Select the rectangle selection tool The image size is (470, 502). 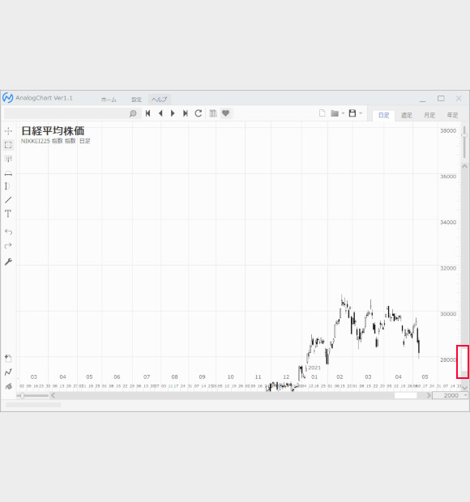pos(8,145)
